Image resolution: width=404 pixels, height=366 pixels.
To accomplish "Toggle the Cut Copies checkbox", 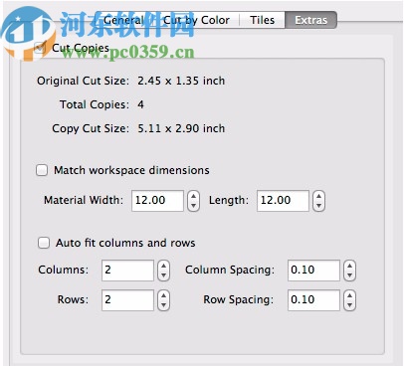I will pyautogui.click(x=40, y=48).
